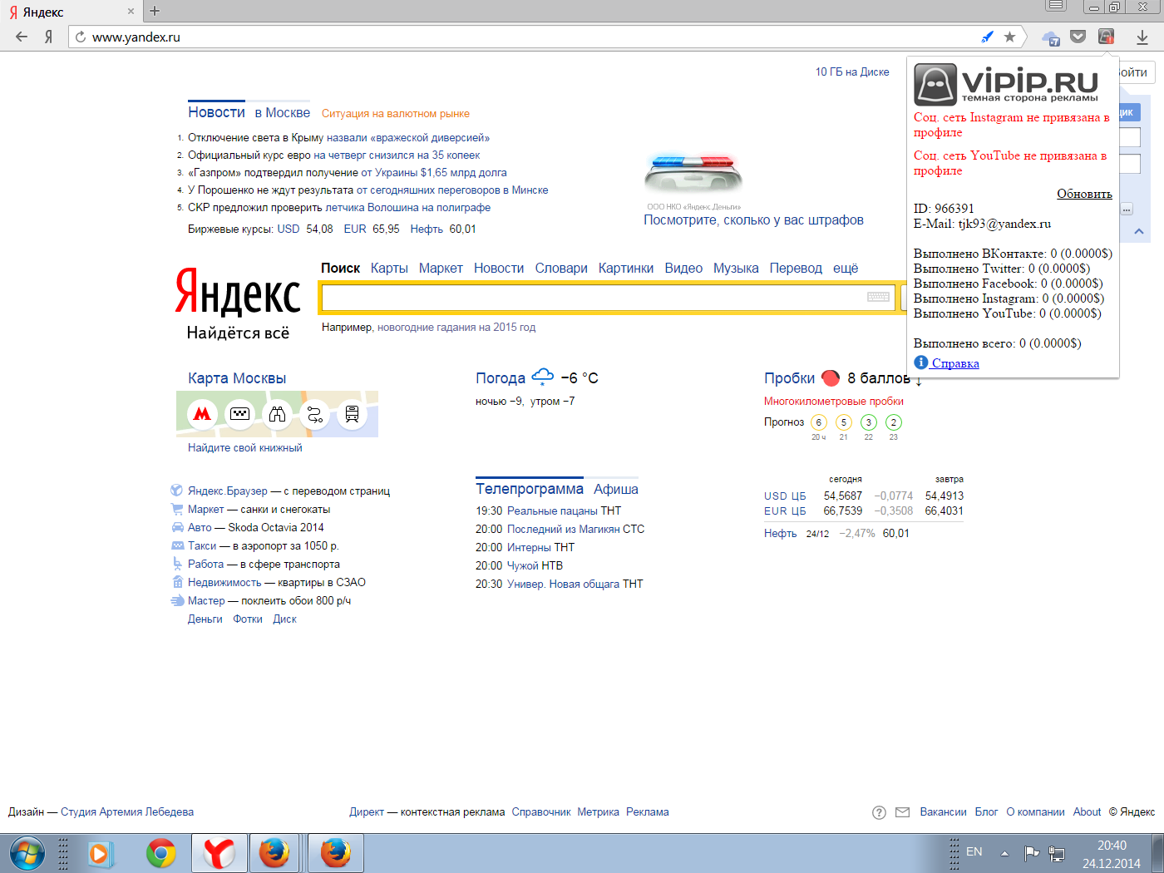Collapse login panel with chevron

click(1139, 231)
